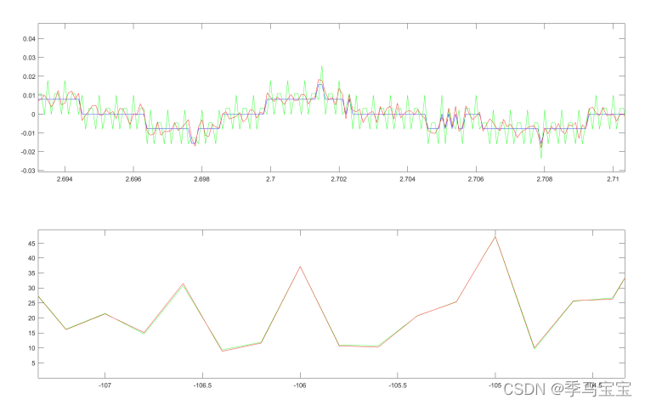Click the 2.71 x-axis tick label
Screen dimensions: 645x405
[x=613, y=179]
